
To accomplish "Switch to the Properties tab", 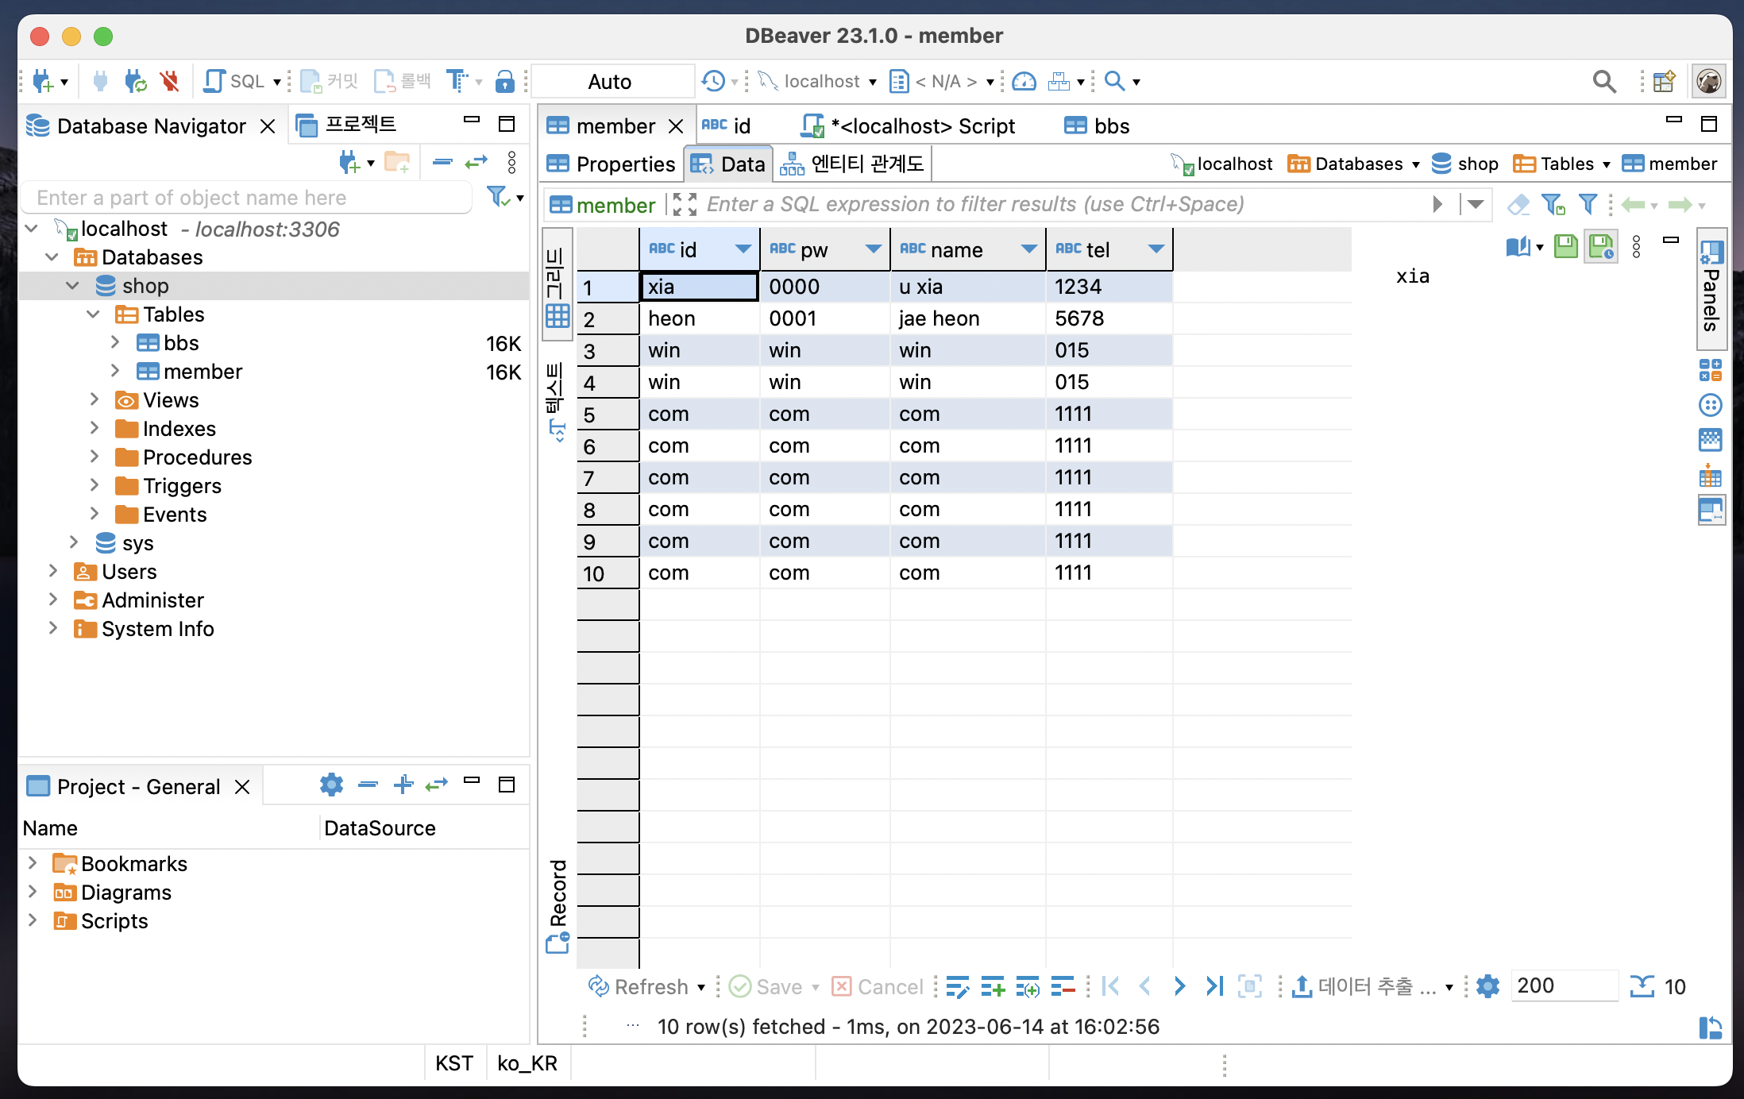I will [611, 164].
